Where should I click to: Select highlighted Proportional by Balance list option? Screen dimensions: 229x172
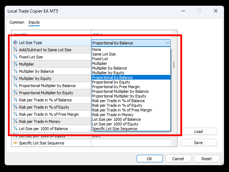131,77
